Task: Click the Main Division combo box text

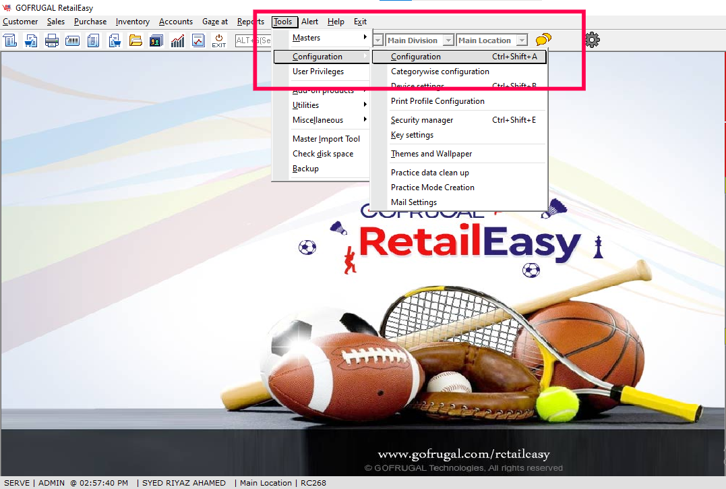Action: click(414, 40)
